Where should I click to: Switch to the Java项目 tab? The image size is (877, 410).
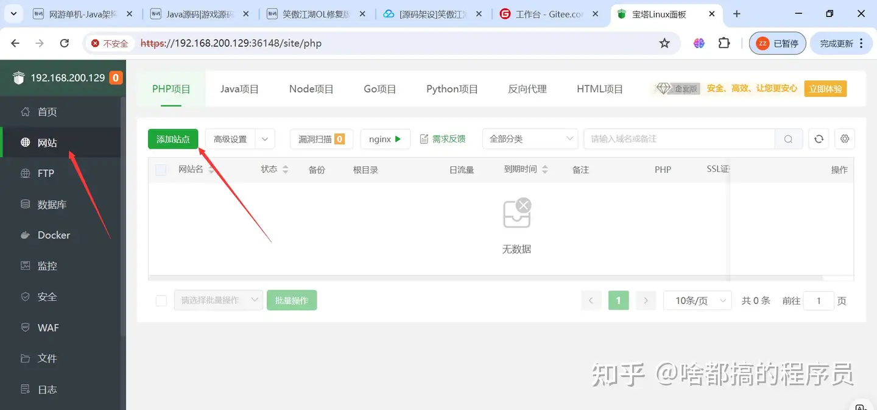click(239, 89)
